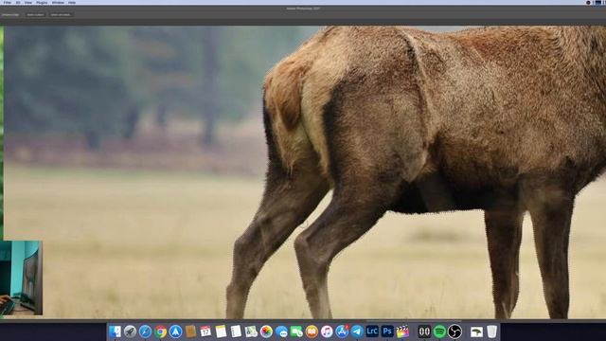Open the 00 flip clock dock icon
This screenshot has width=606, height=341.
click(424, 332)
